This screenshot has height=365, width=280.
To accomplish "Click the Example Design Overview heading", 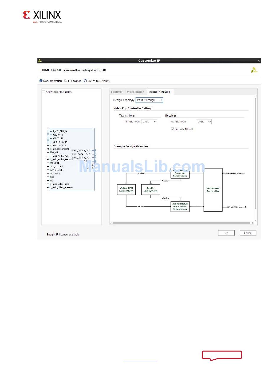I will point(131,146).
